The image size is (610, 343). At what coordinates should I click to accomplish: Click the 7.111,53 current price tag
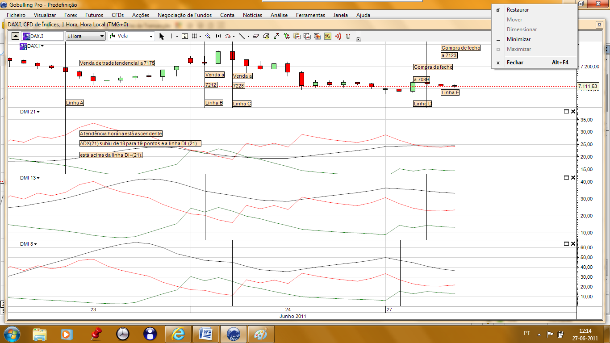click(587, 86)
